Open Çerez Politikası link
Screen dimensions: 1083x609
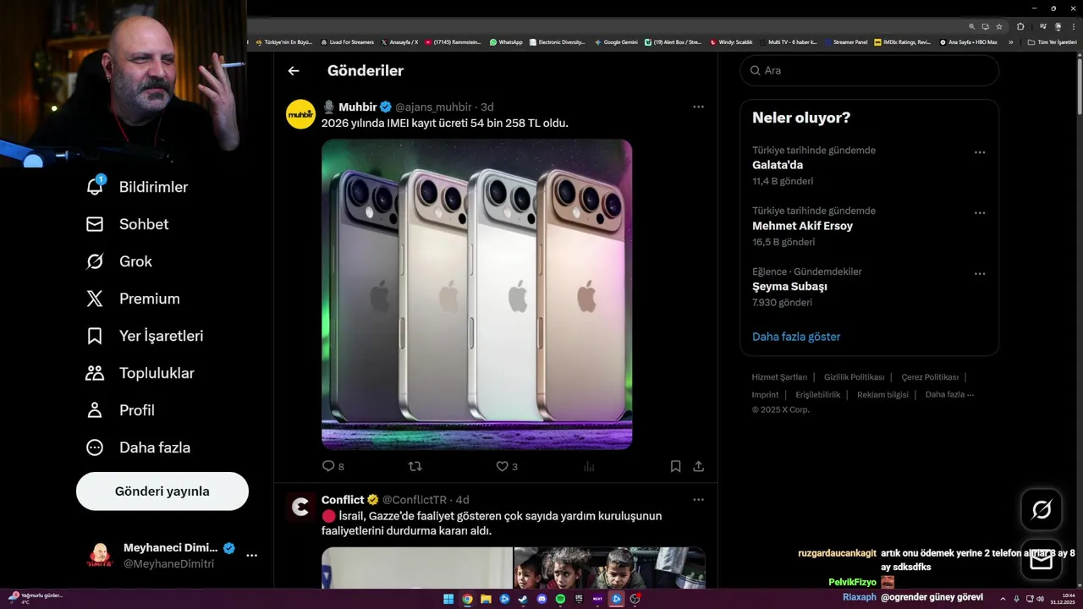click(930, 377)
